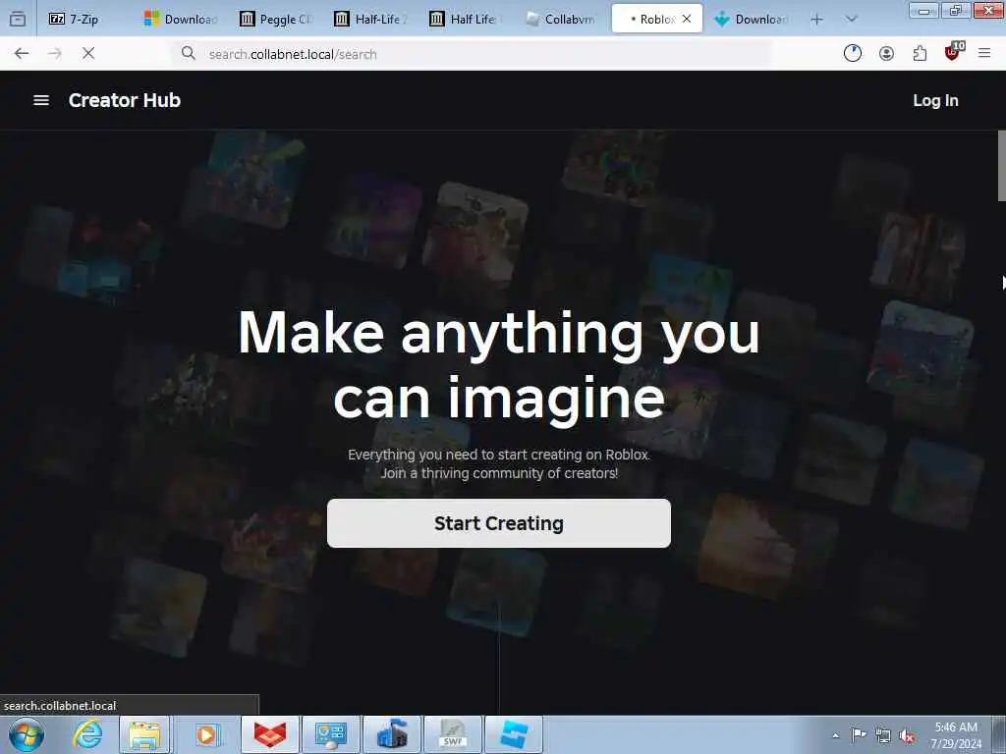Open the control panel taskbar icon

tap(331, 734)
